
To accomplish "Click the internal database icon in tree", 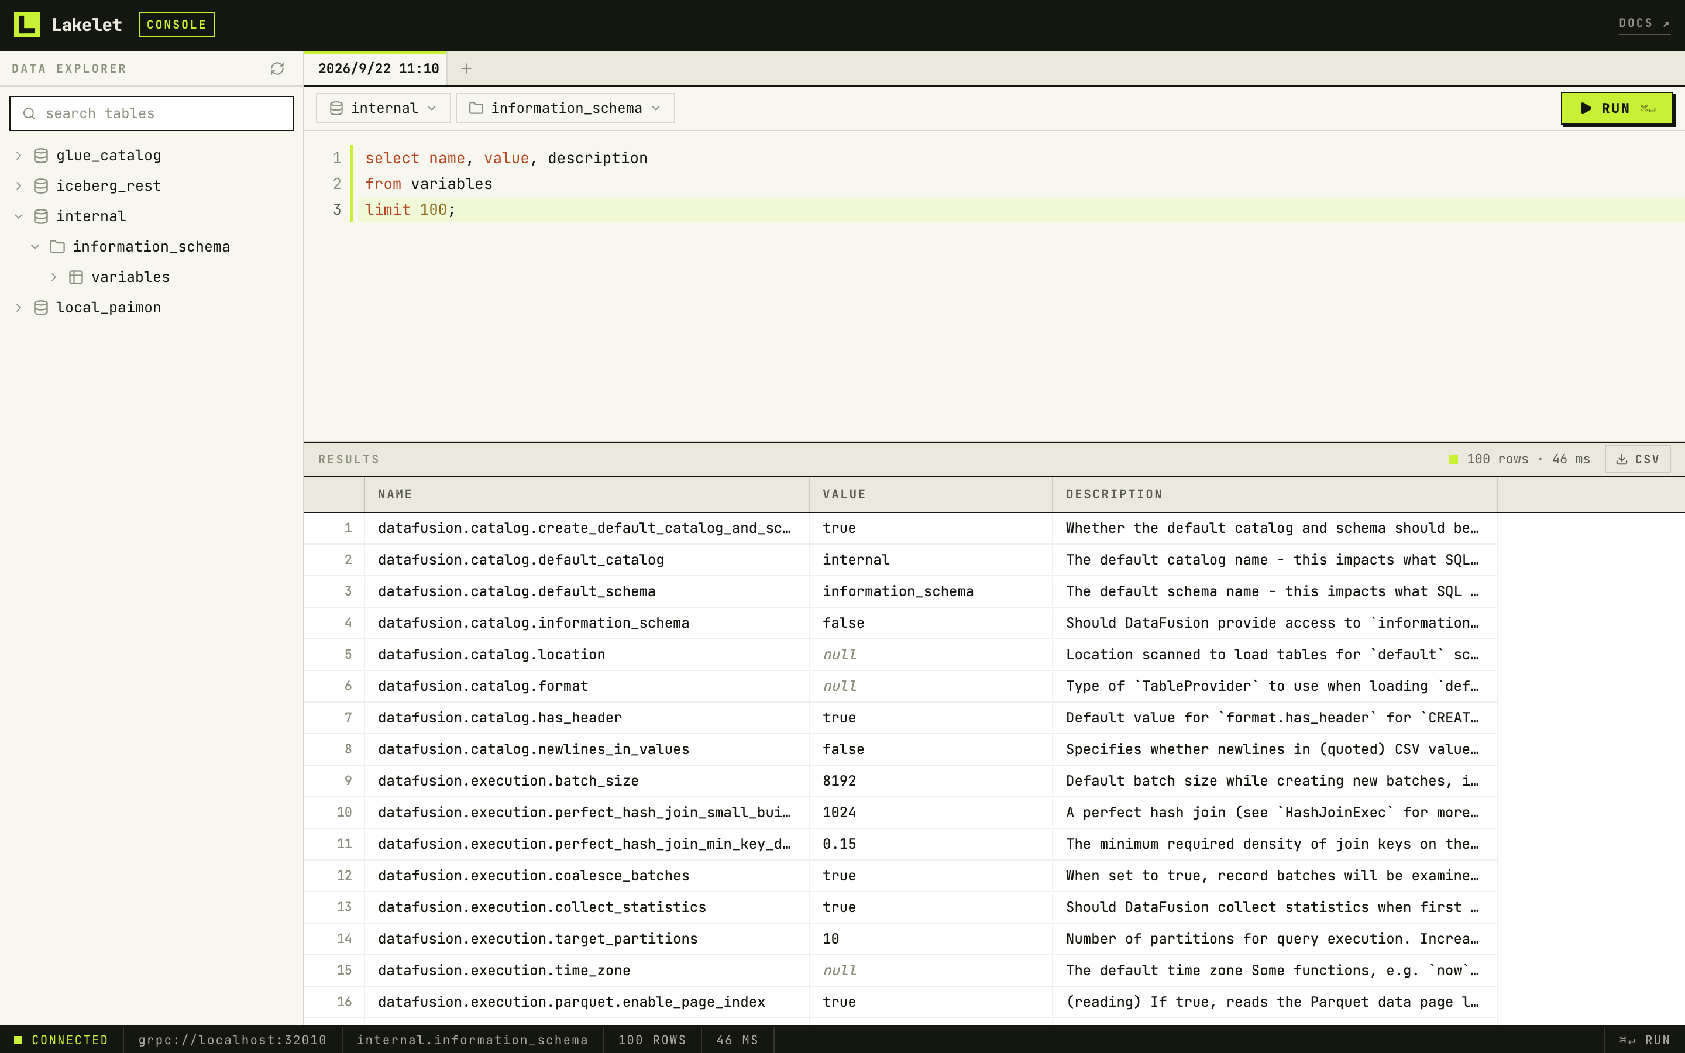I will [41, 216].
